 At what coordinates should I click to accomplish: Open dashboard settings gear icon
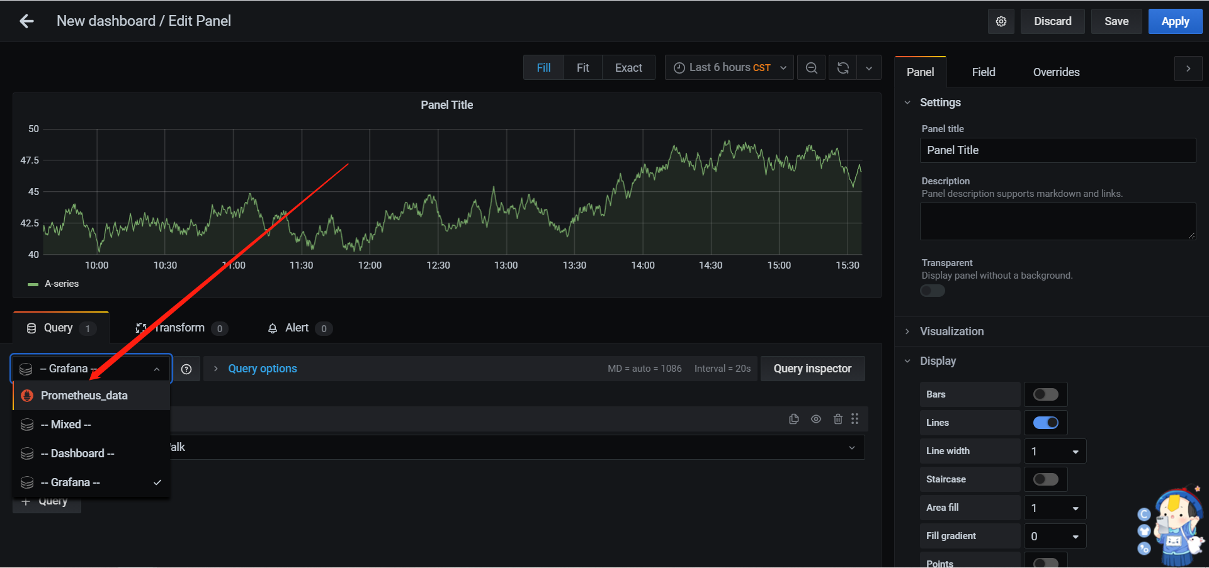1001,21
